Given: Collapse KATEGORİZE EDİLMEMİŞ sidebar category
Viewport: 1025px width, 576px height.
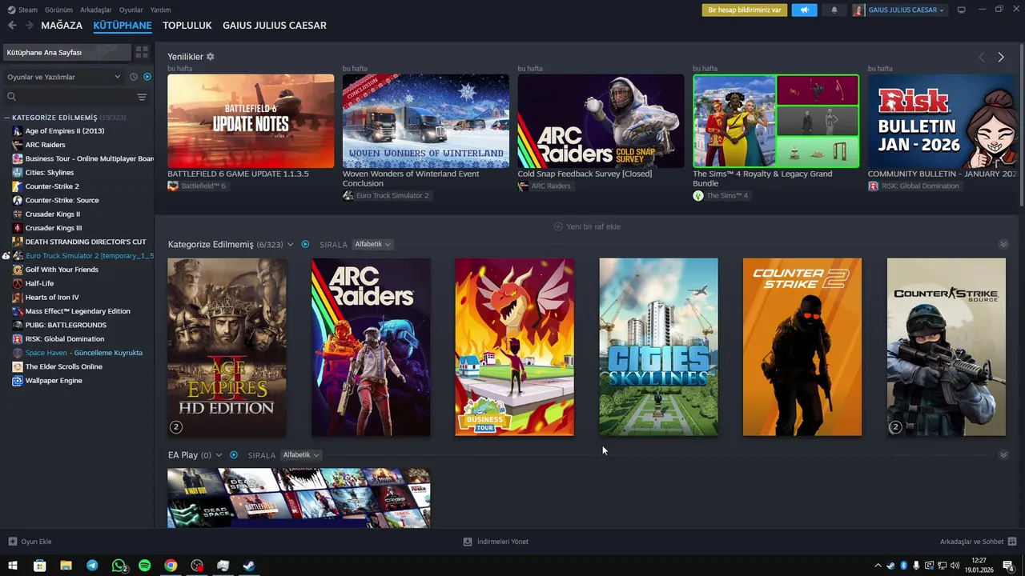Looking at the screenshot, I should point(7,118).
